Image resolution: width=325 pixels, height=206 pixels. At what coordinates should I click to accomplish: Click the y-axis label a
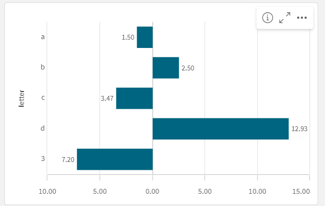coord(43,37)
